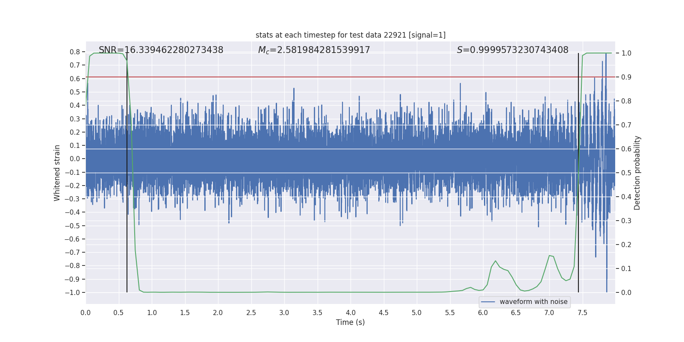Screen dimensions: 684x342
Task: Click the x-axis tick label 4.0
Action: tap(351, 313)
